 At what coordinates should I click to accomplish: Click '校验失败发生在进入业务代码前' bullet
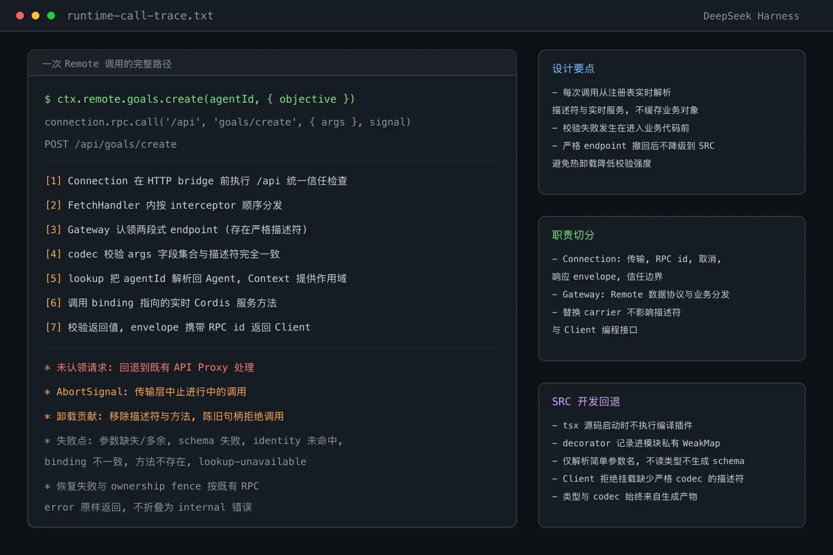pos(621,128)
